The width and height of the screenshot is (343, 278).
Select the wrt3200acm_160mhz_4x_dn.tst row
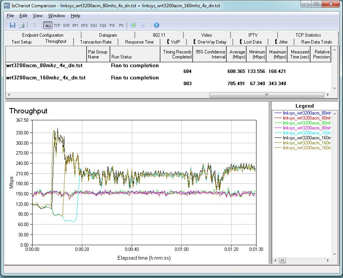pyautogui.click(x=168, y=78)
